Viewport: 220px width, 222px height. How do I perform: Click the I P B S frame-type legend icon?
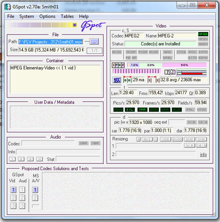(118, 65)
